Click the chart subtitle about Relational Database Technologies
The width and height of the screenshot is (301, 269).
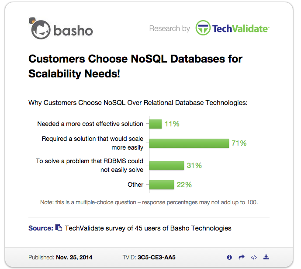pos(138,103)
